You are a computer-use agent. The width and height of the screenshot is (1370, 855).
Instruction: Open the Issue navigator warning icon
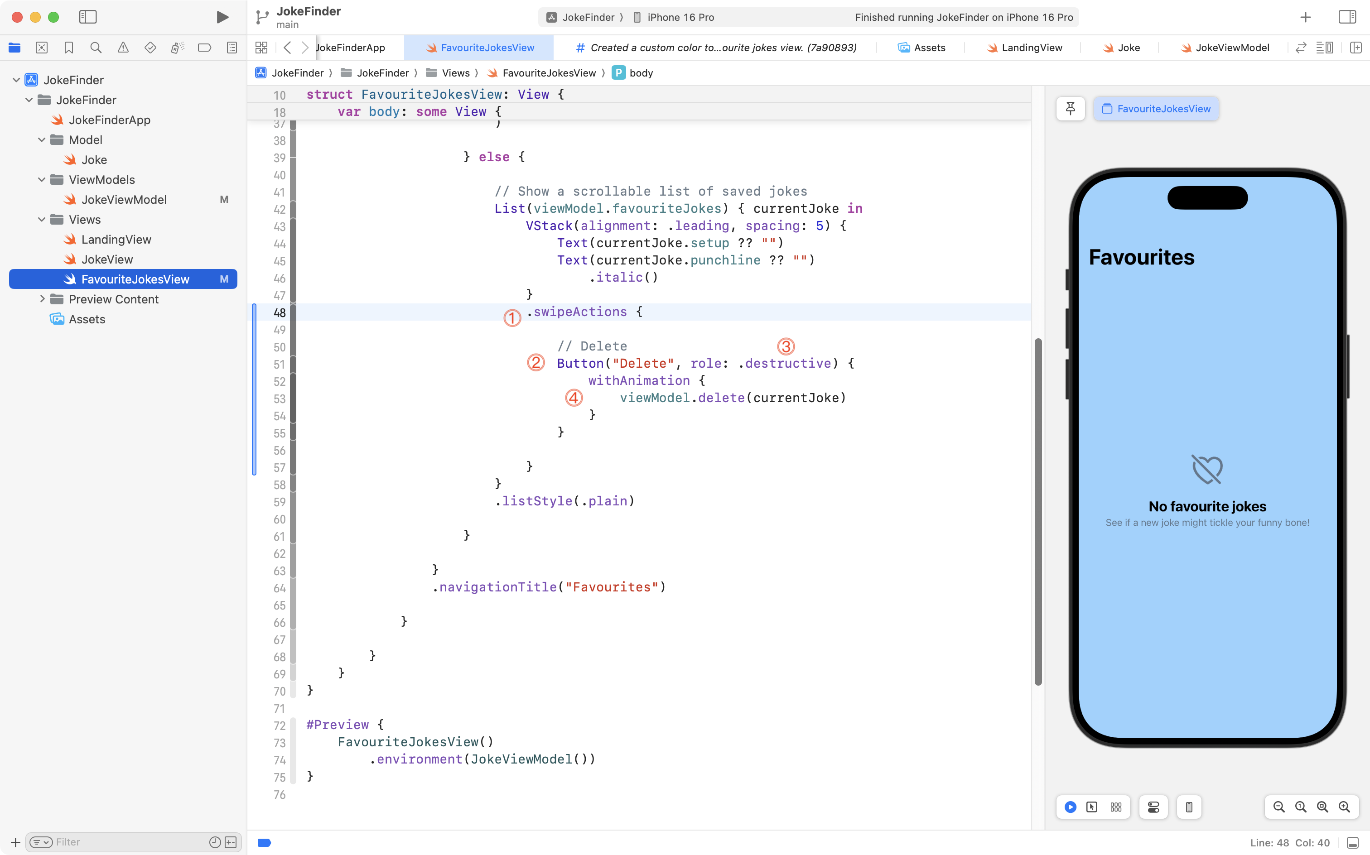[x=123, y=48]
